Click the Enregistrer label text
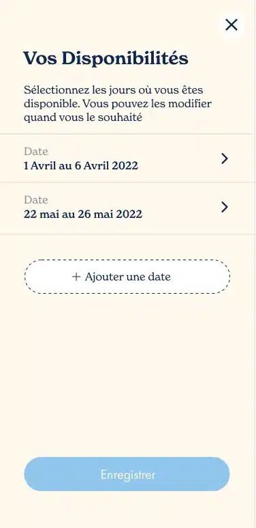The height and width of the screenshot is (528, 256). (x=128, y=475)
